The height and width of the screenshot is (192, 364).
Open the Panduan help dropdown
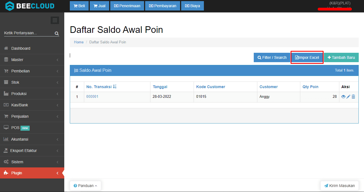coord(85,186)
